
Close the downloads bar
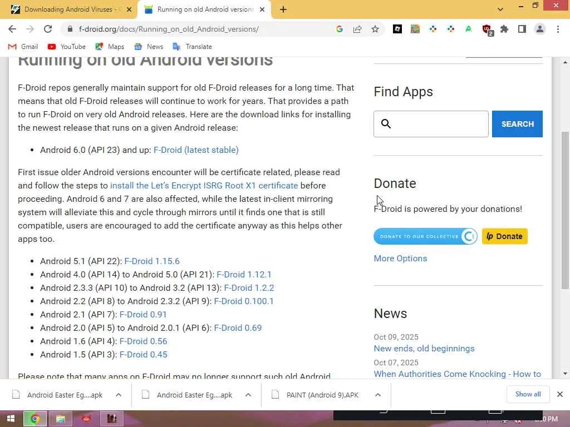click(x=560, y=394)
